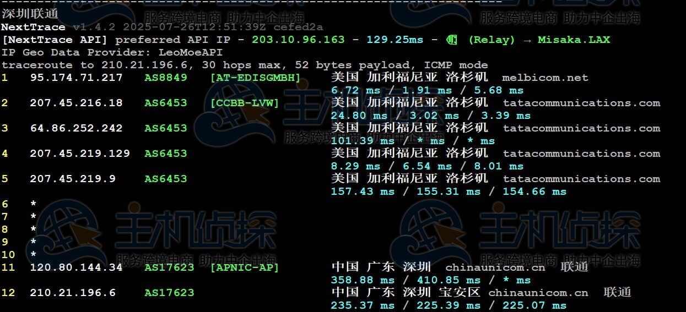Viewport: 686px width, 312px height.
Task: Select IP 207.45.219.129 on hop 4
Action: tap(80, 154)
